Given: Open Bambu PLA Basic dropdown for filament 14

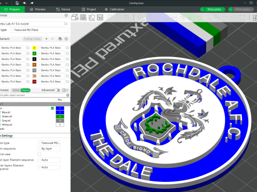Looking at the screenshot, I should click(x=51, y=82).
